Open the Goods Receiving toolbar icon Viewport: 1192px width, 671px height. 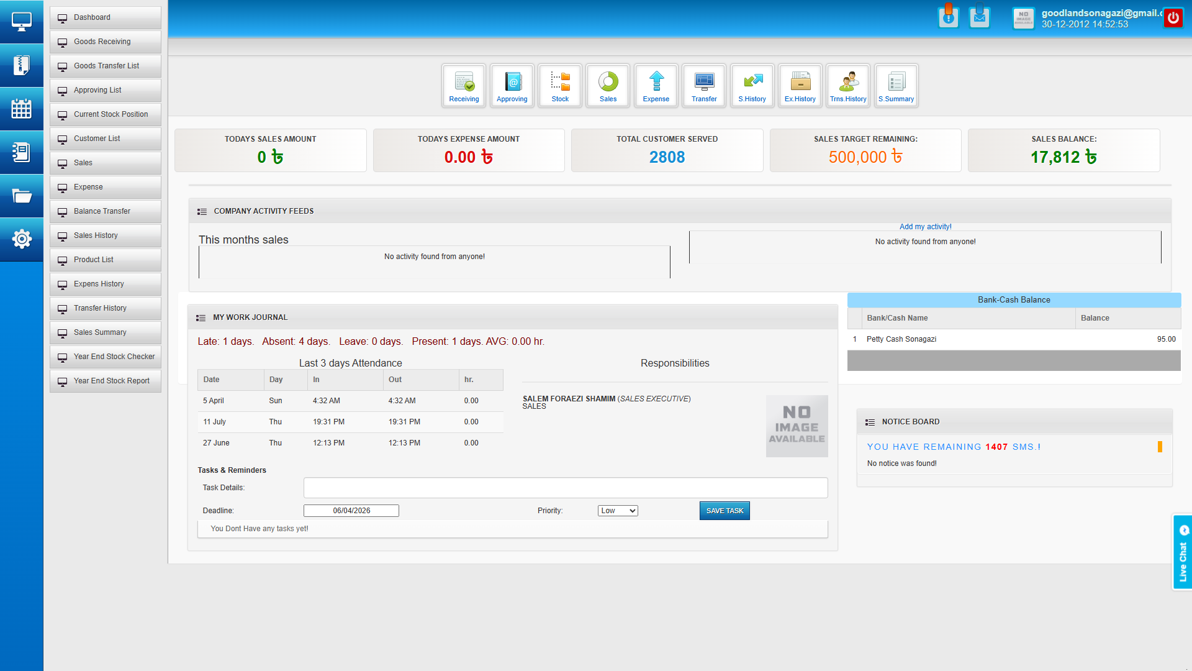coord(463,85)
